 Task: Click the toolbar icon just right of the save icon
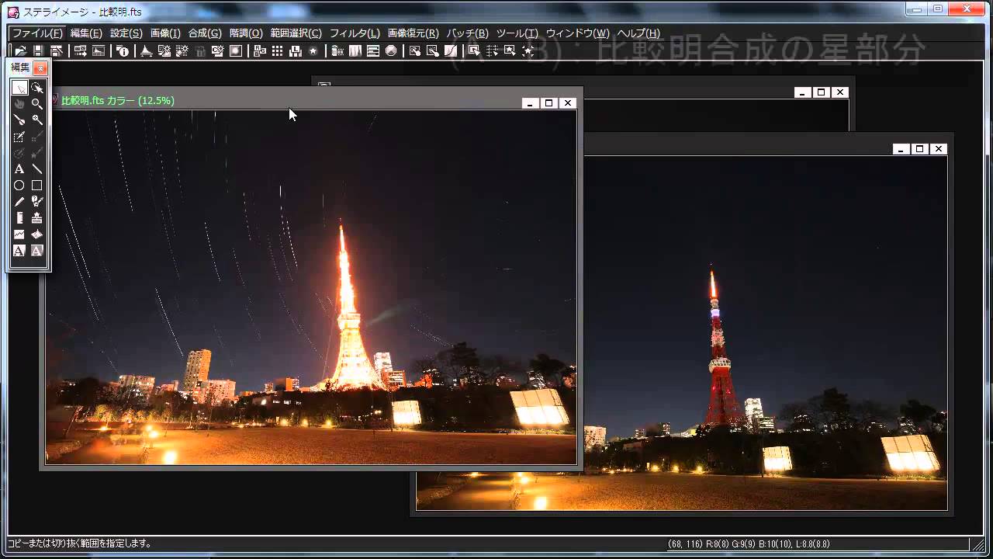coord(55,51)
